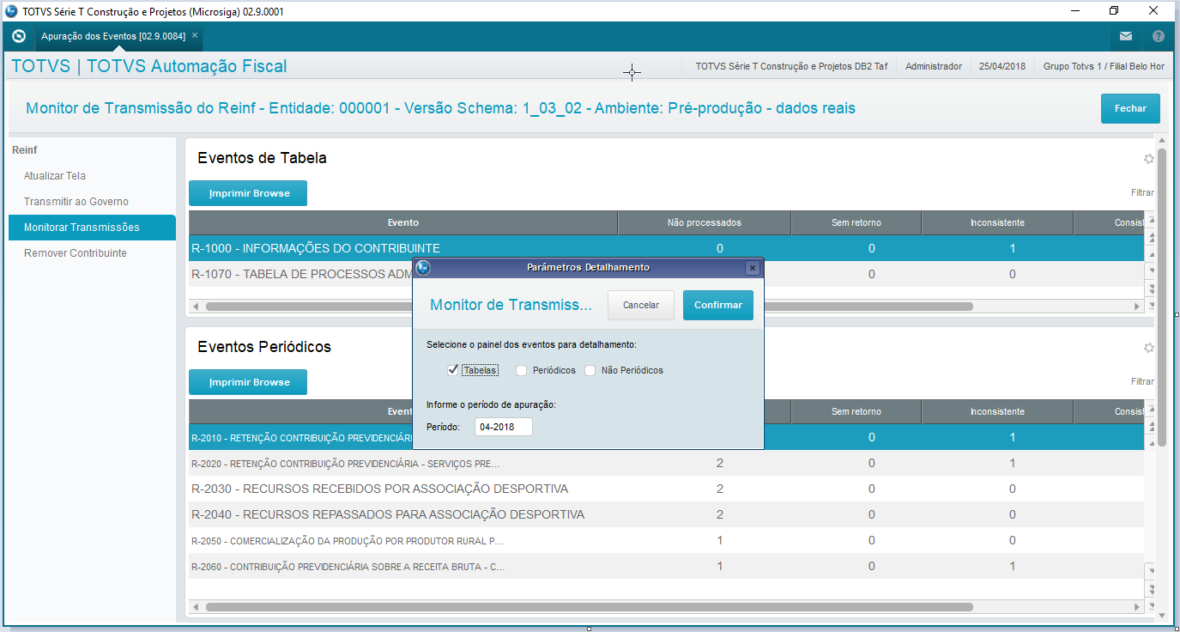Click the Sem retorno value for R-2040

tap(872, 515)
